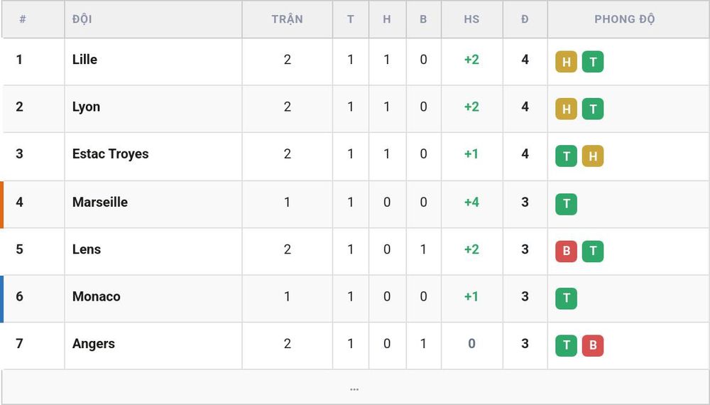Sort by the HS column header

tap(471, 19)
